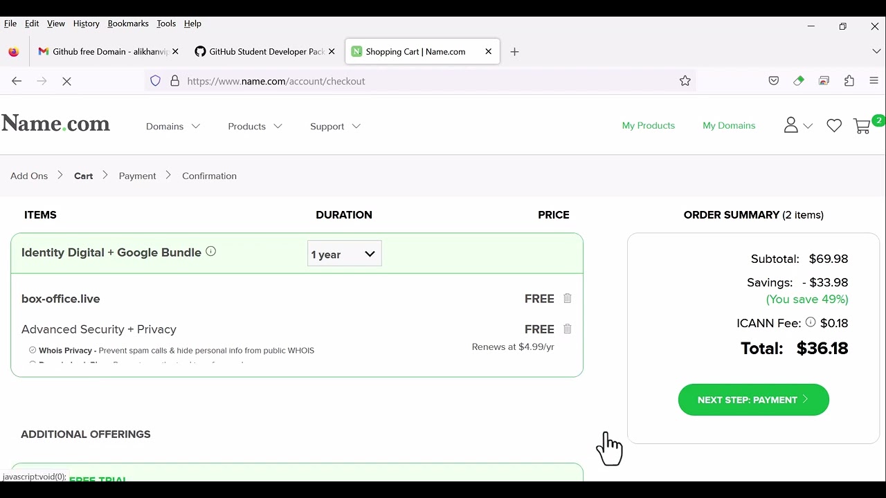Click the You save 49% text

807,299
